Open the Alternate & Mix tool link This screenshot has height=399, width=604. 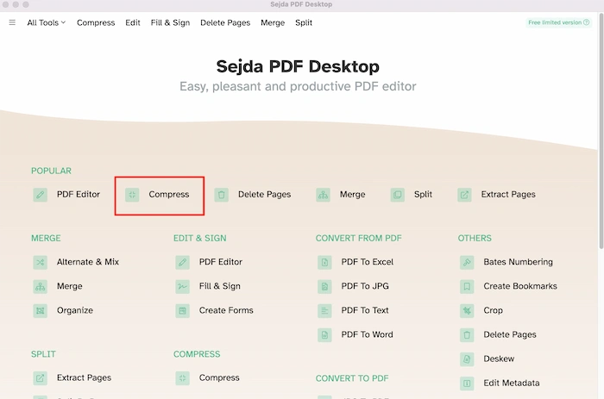coord(88,262)
